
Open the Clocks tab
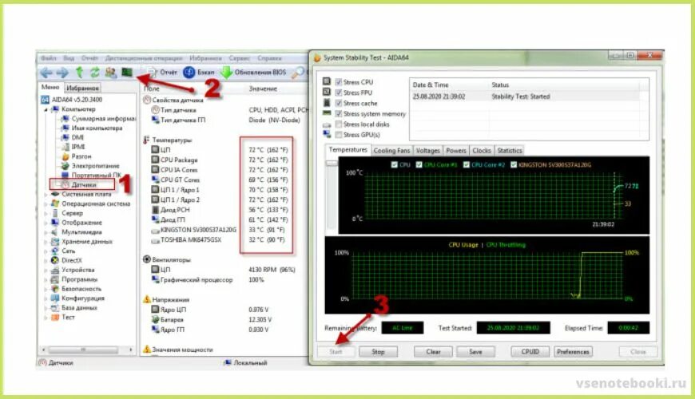click(482, 151)
